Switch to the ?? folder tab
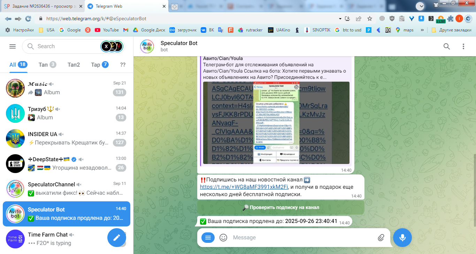 pos(123,65)
